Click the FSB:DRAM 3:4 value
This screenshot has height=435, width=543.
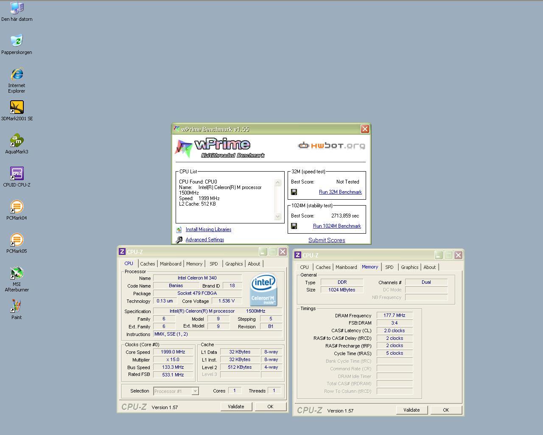click(x=395, y=323)
